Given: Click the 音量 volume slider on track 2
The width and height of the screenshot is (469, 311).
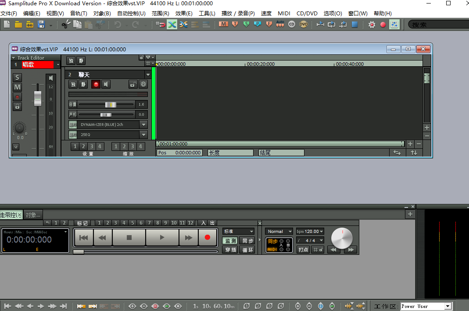Looking at the screenshot, I should [111, 104].
